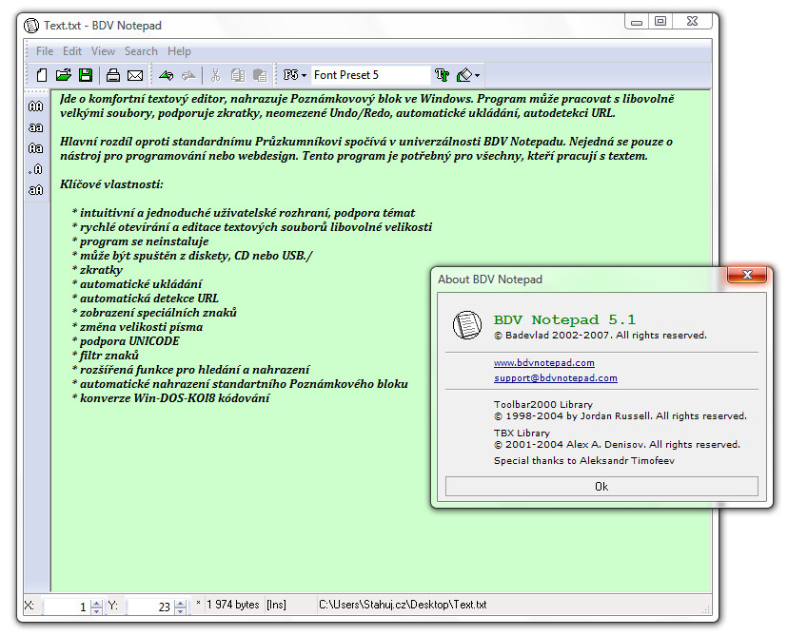Apply sentence case with the .A sidebar icon
The width and height of the screenshot is (788, 636).
pyautogui.click(x=35, y=169)
